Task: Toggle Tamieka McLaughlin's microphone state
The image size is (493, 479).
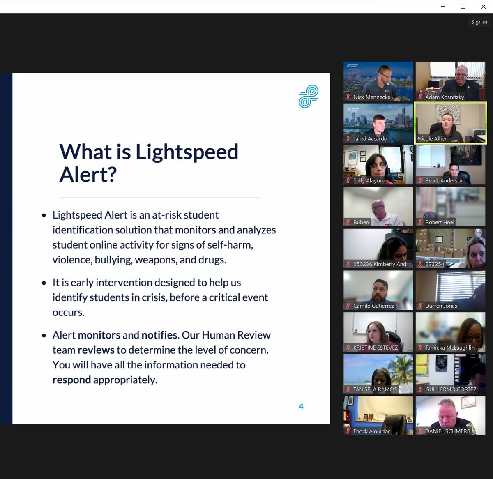Action: [x=420, y=348]
